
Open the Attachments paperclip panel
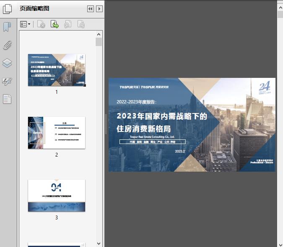7,45
